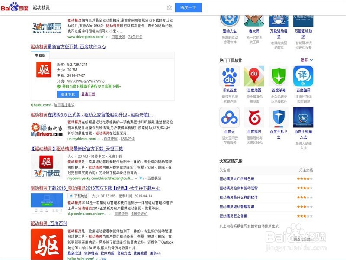This screenshot has height=260, width=346.
Task: Click the 万能驱动助理 app icon
Action: (x=303, y=21)
